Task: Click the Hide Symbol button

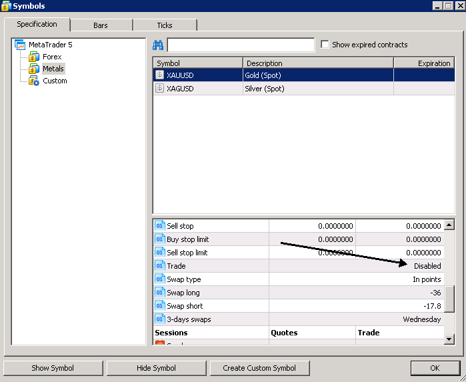Action: [156, 368]
